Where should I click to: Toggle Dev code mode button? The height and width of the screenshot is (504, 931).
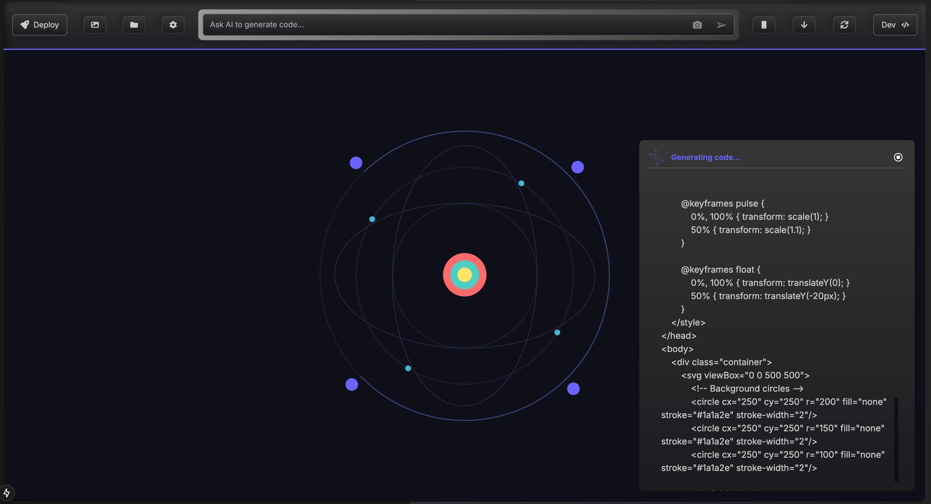click(x=895, y=25)
